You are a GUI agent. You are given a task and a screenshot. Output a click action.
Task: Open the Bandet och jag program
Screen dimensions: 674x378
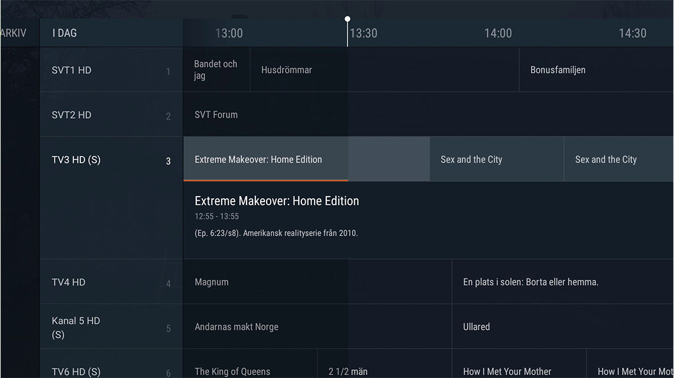216,70
